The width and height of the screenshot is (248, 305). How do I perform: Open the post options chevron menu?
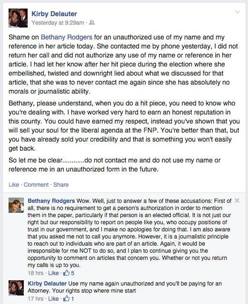(237, 12)
